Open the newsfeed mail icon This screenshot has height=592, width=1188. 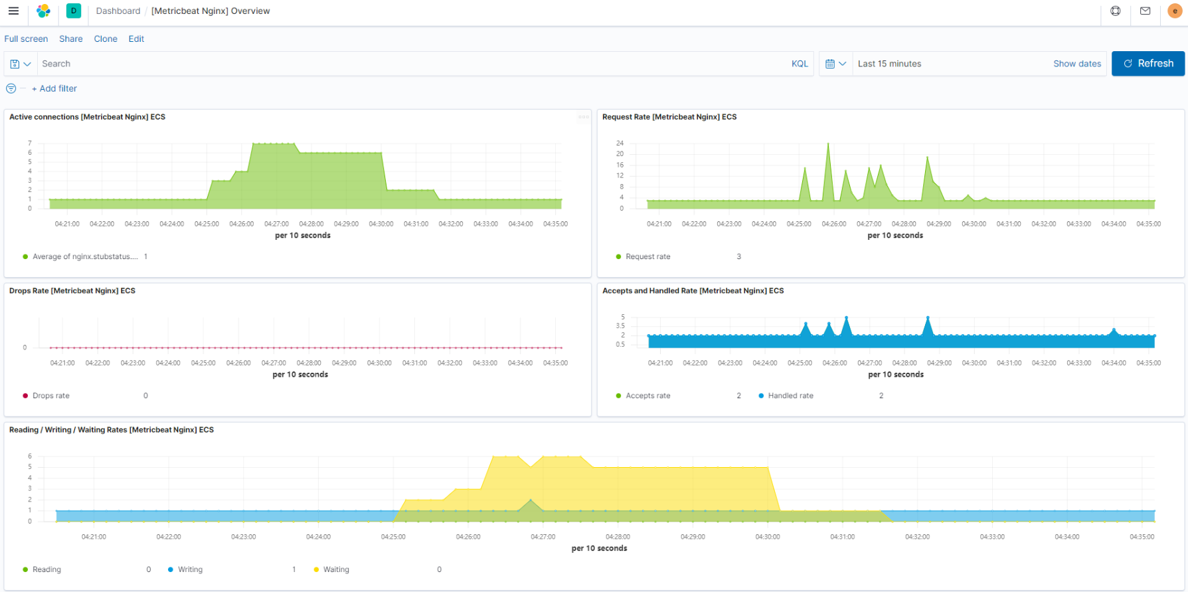(x=1146, y=11)
